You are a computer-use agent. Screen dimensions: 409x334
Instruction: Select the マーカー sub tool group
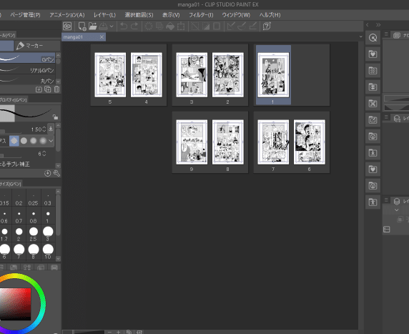tap(37, 46)
